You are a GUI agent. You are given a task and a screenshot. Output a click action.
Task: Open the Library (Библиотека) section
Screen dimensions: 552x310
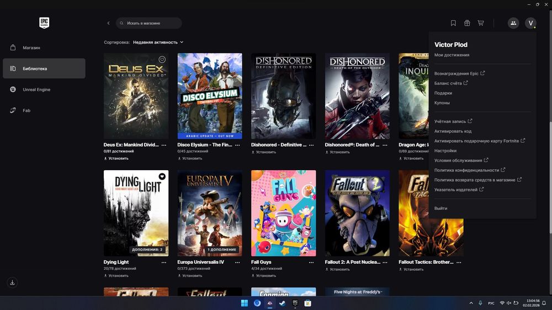tap(44, 68)
